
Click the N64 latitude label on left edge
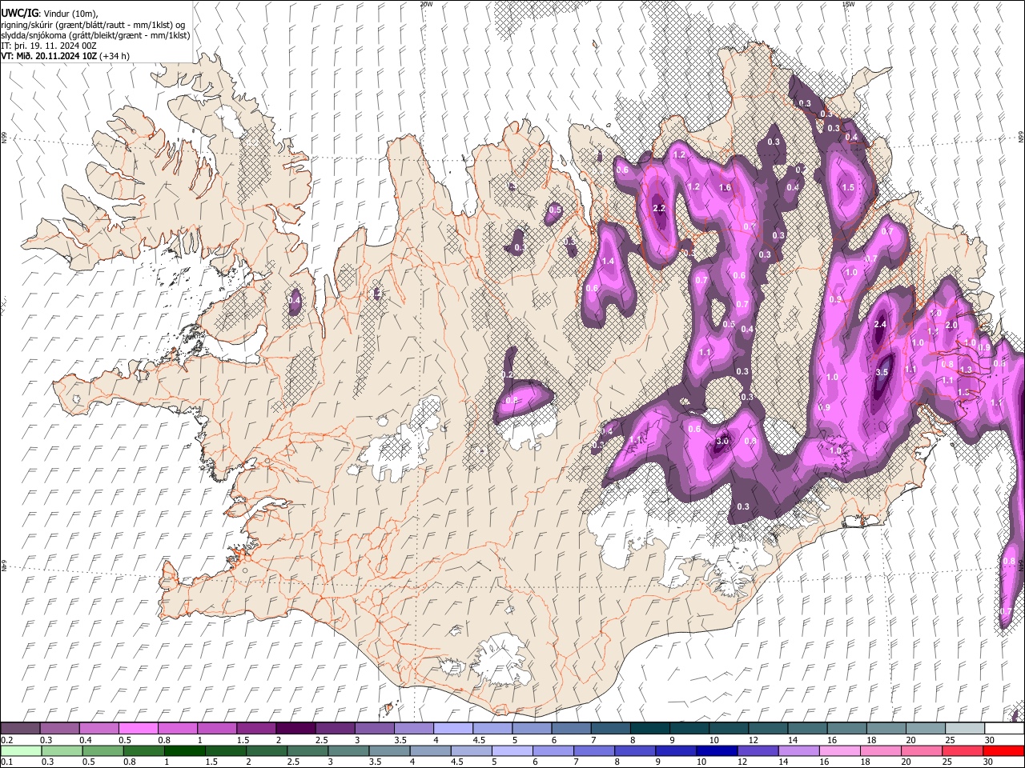click(x=4, y=566)
